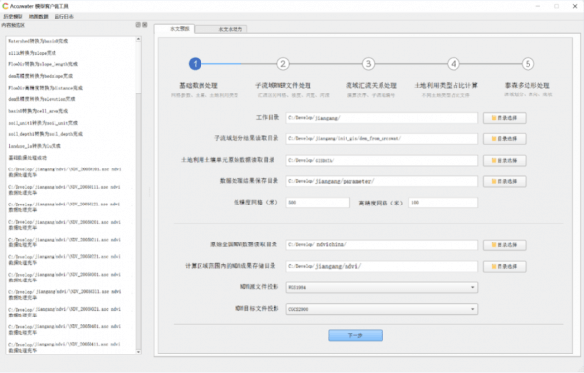Viewport: 584px width, 373px height.
Task: Select log line starting with 'landuse_la'
Action: tap(35, 146)
